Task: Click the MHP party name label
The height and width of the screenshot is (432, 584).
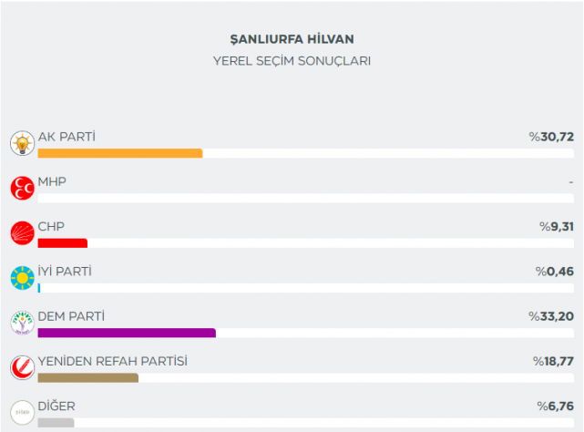Action: click(x=51, y=181)
